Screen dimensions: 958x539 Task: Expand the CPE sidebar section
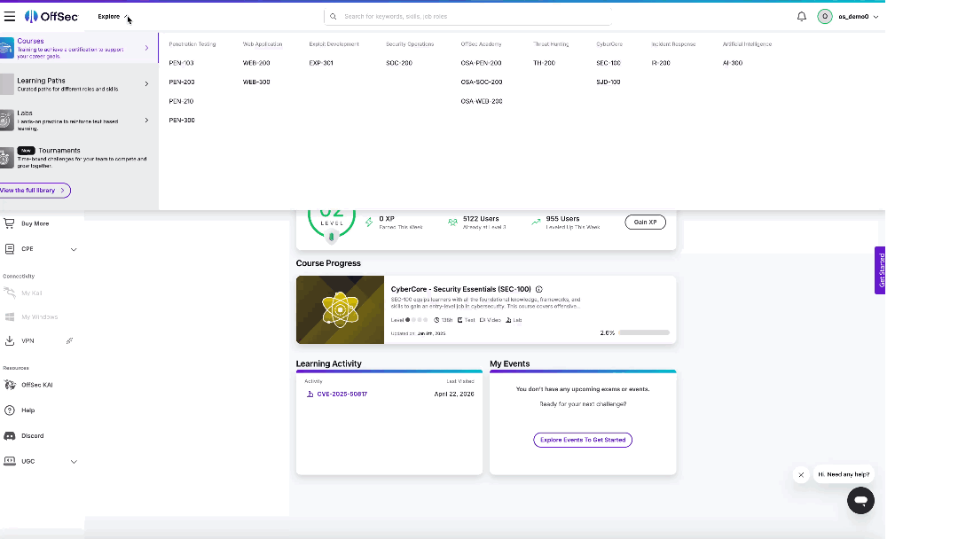[x=74, y=249]
